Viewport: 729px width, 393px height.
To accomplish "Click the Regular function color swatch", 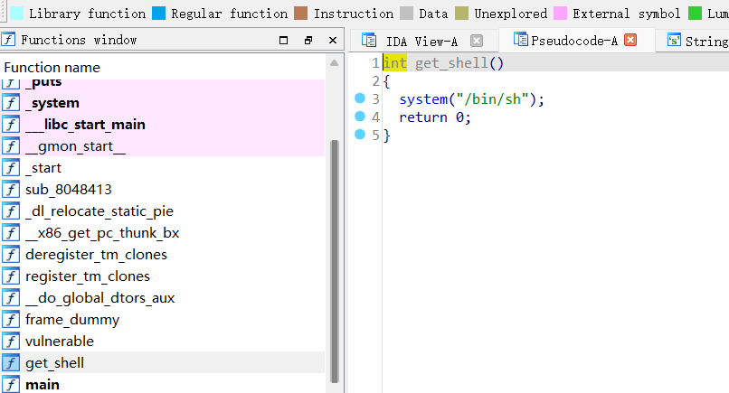I will pyautogui.click(x=158, y=13).
